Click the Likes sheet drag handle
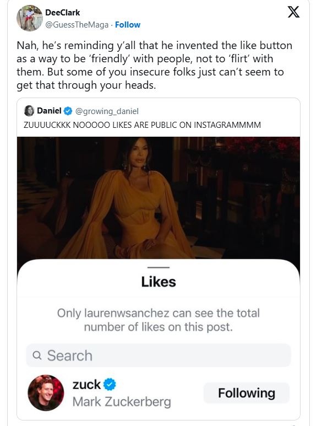The width and height of the screenshot is (333, 426). pyautogui.click(x=159, y=267)
